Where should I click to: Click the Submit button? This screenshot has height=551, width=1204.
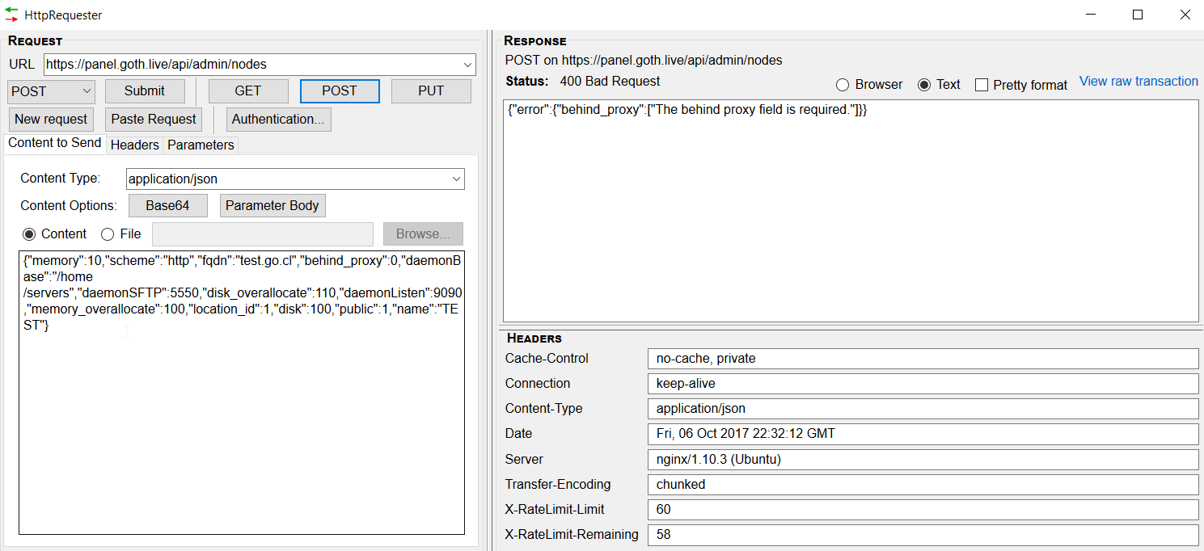point(144,90)
